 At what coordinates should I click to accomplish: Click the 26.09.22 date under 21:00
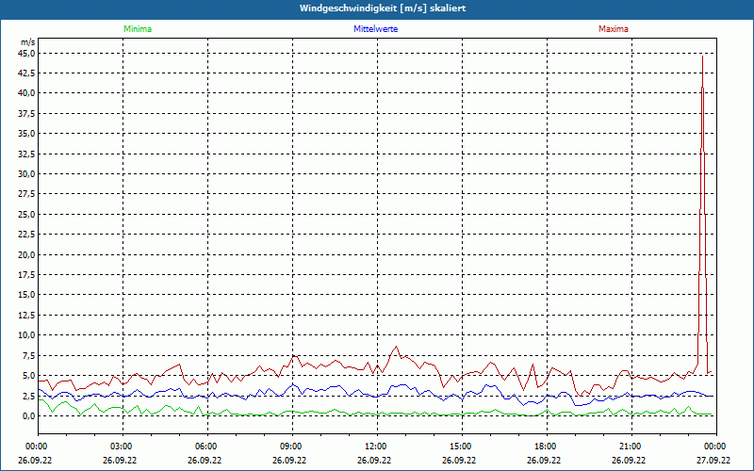coord(629,460)
